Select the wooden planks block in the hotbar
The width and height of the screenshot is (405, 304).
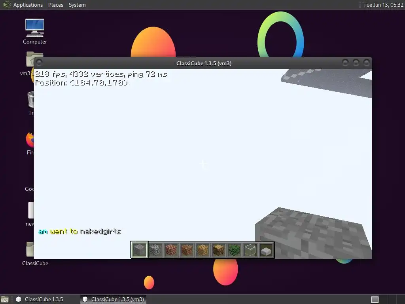(203, 250)
